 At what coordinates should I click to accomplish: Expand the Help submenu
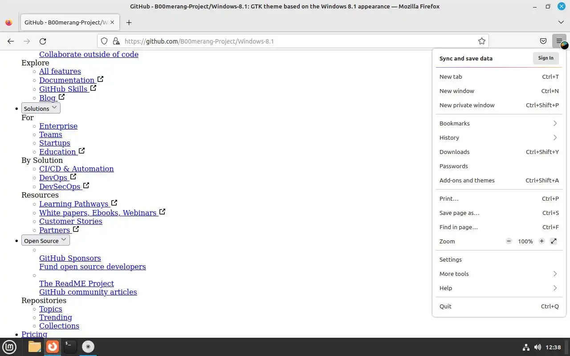[499, 288]
